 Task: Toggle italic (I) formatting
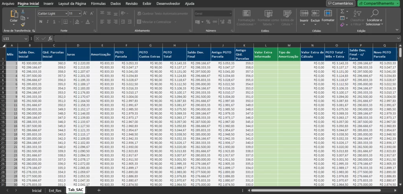point(48,22)
